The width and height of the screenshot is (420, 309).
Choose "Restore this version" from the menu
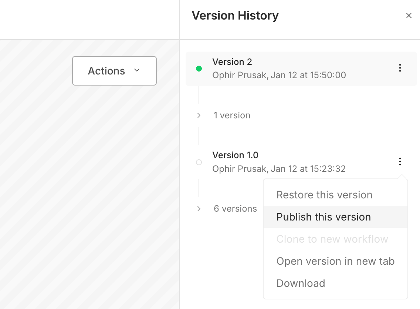[324, 195]
